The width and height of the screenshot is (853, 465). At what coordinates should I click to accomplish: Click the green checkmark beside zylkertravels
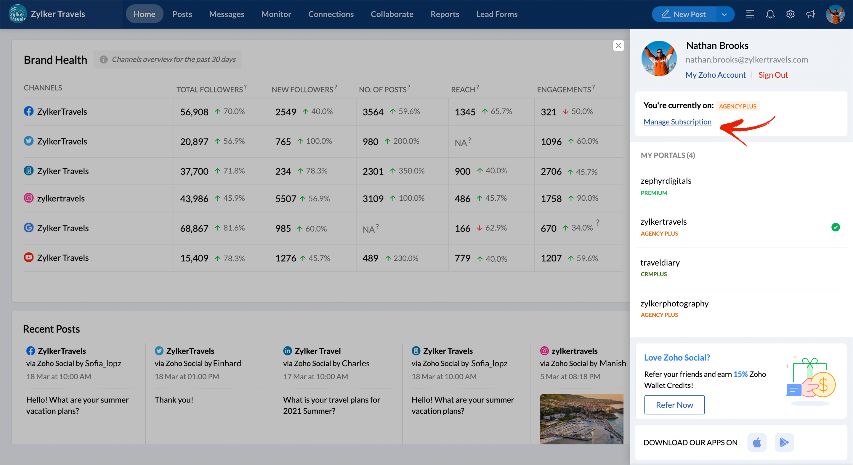[x=836, y=227]
